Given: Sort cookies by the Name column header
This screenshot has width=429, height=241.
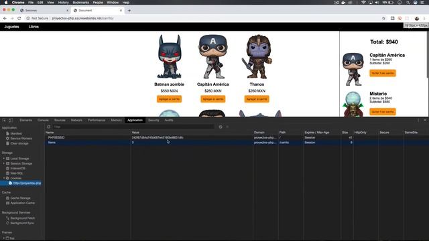Looking at the screenshot, I should [88, 133].
